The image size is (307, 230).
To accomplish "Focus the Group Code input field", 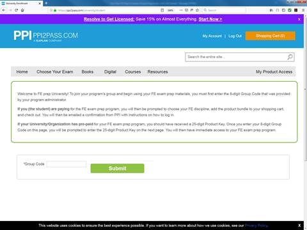I will click(x=67, y=164).
